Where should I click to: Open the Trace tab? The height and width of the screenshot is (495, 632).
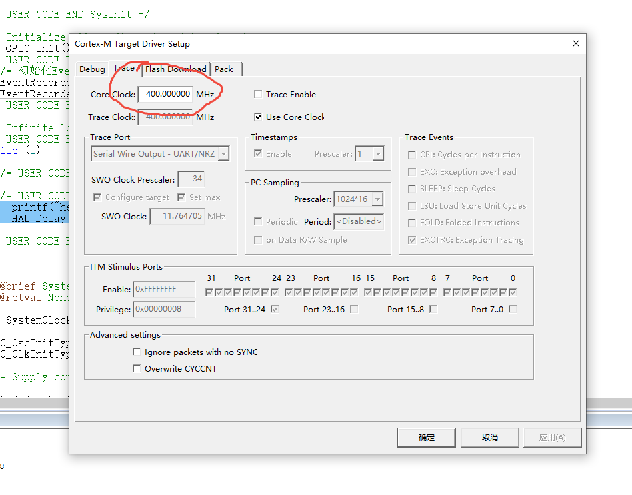click(x=124, y=68)
